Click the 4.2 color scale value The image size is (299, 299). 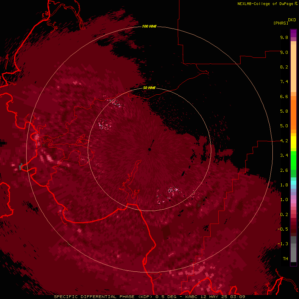click(x=284, y=141)
